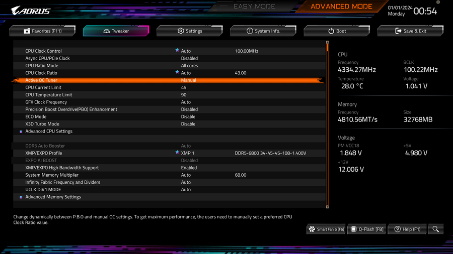Change the XMP/EXPO Profile XMP 1 value
The height and width of the screenshot is (254, 453).
[188, 153]
